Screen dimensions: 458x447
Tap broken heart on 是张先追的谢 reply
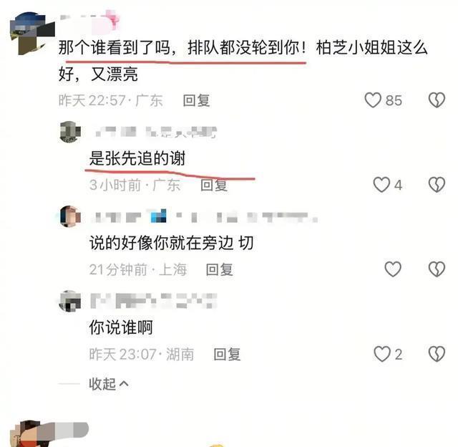coord(437,185)
